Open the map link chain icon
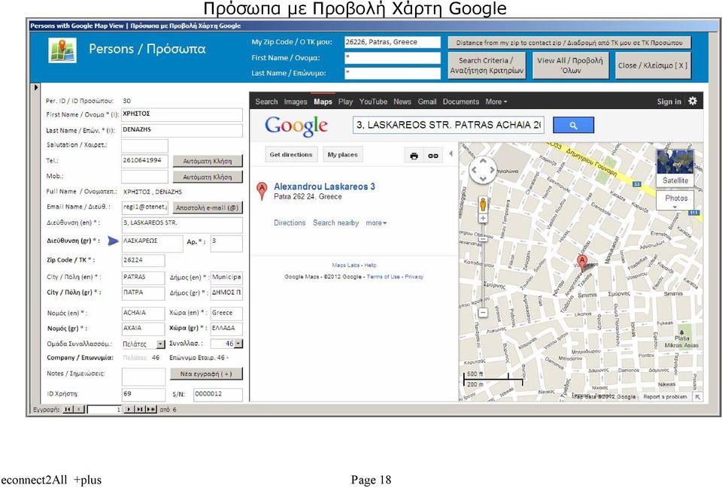This screenshot has height=488, width=722. pos(433,156)
